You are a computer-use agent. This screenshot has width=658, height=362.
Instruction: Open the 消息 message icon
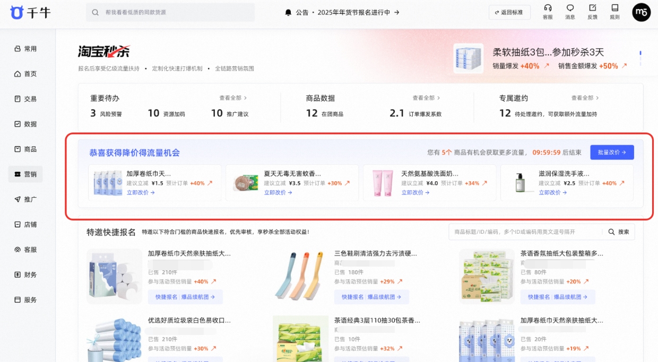(570, 8)
